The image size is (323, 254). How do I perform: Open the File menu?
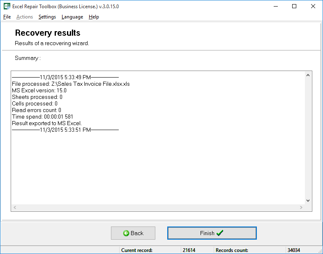7,17
